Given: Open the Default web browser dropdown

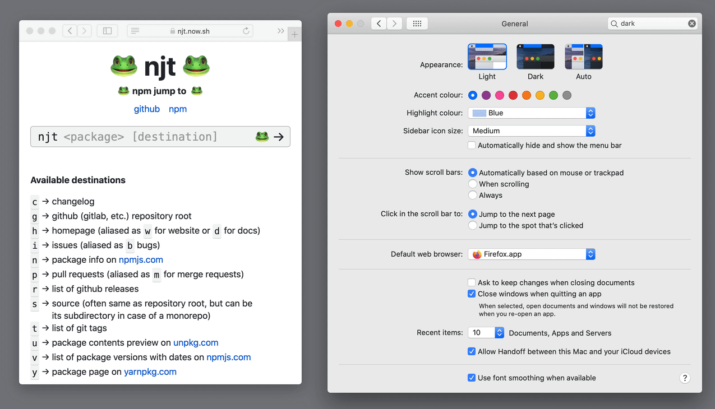Looking at the screenshot, I should pyautogui.click(x=532, y=254).
